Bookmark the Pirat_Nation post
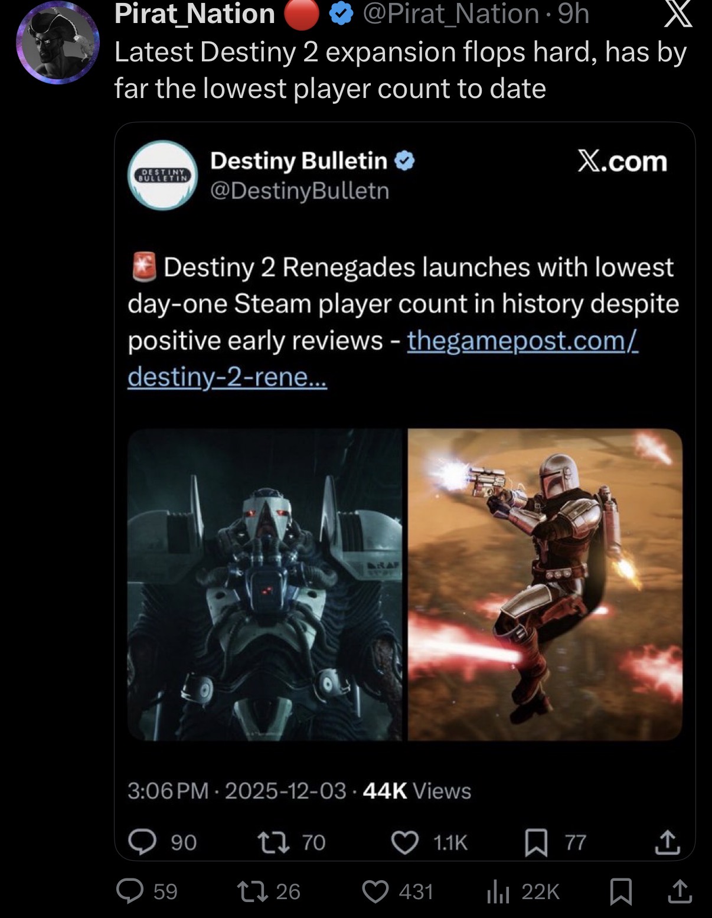Image resolution: width=712 pixels, height=918 pixels. (620, 891)
